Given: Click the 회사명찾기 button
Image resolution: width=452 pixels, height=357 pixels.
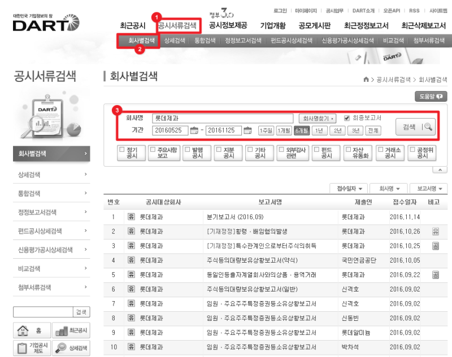Looking at the screenshot, I should tap(318, 118).
